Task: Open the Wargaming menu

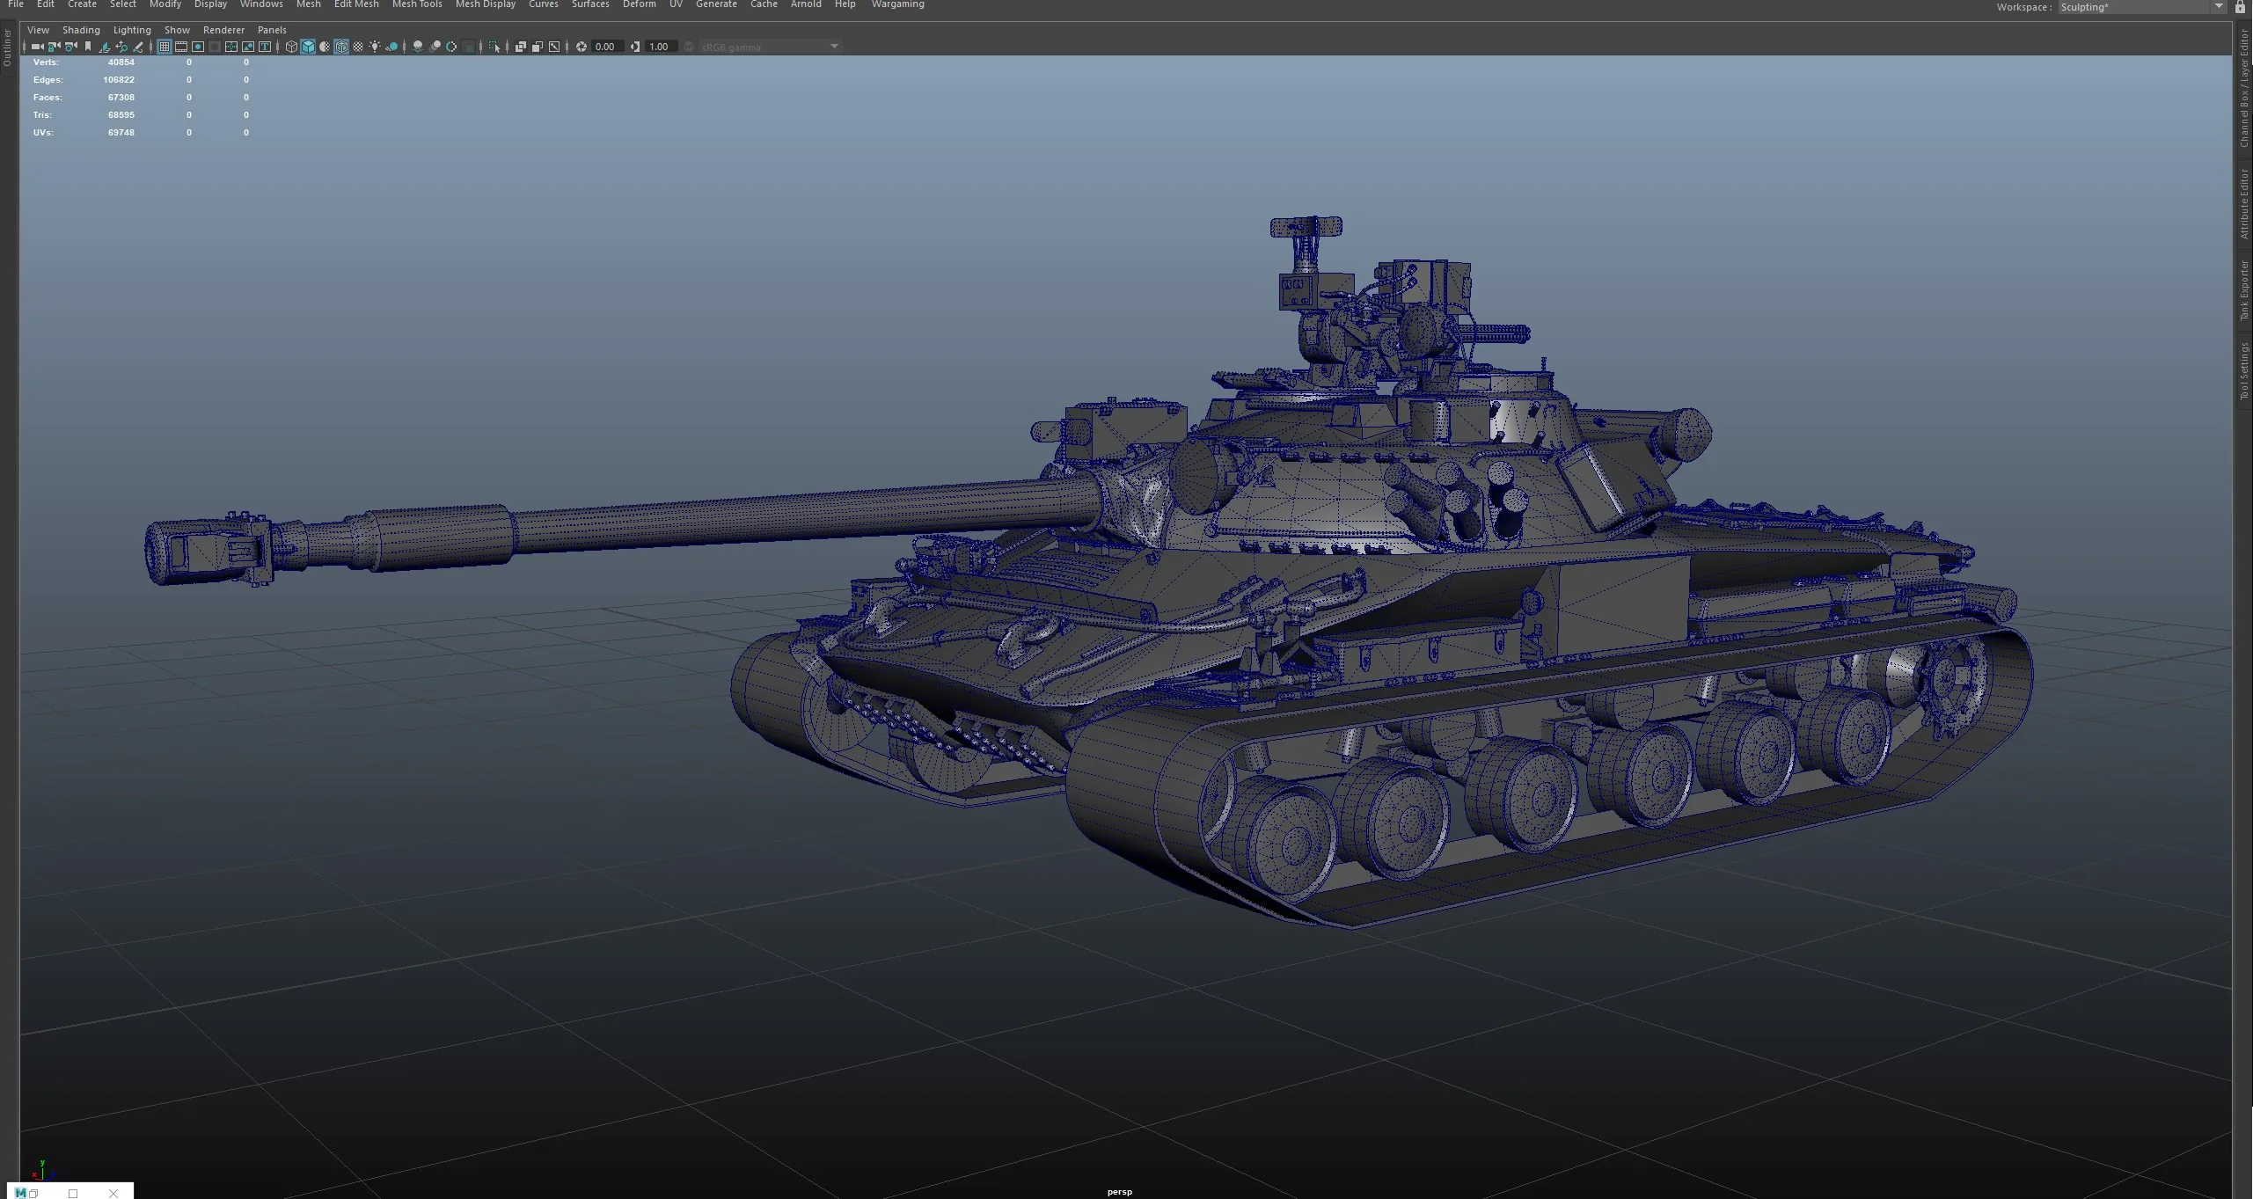Action: [x=897, y=4]
